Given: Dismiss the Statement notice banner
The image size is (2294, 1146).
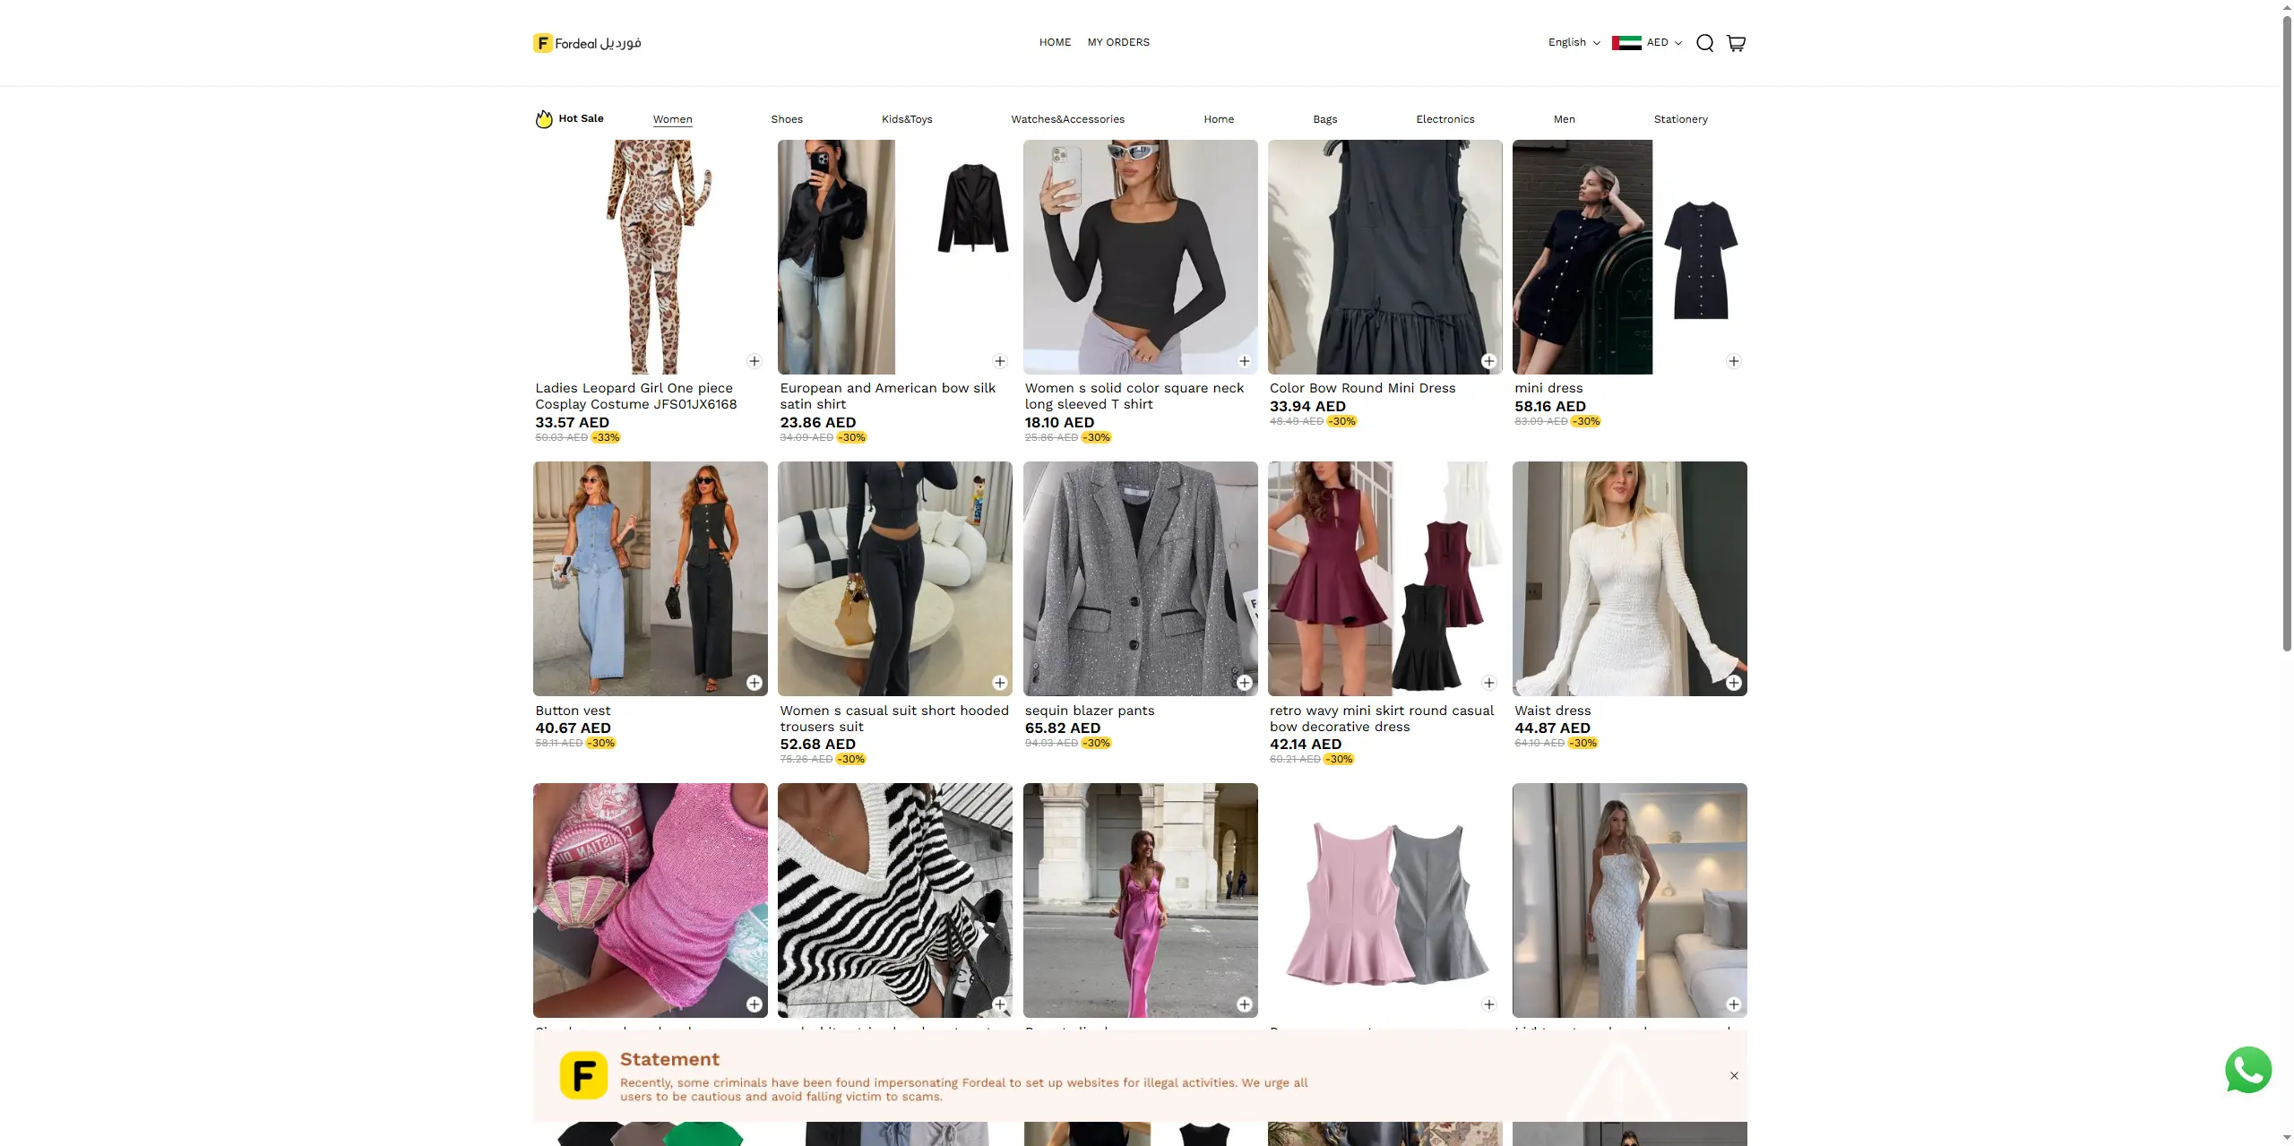Looking at the screenshot, I should (1734, 1075).
